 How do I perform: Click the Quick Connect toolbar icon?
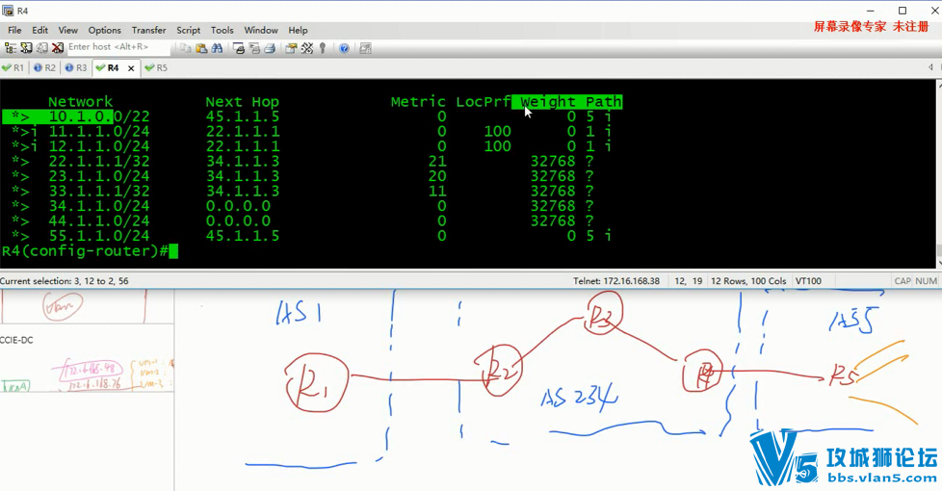(x=26, y=48)
